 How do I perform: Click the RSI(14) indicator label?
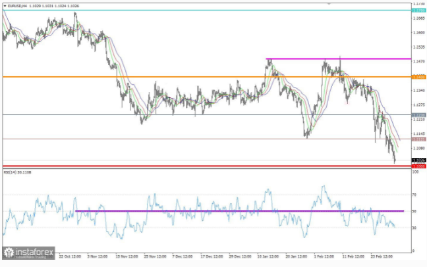point(17,172)
